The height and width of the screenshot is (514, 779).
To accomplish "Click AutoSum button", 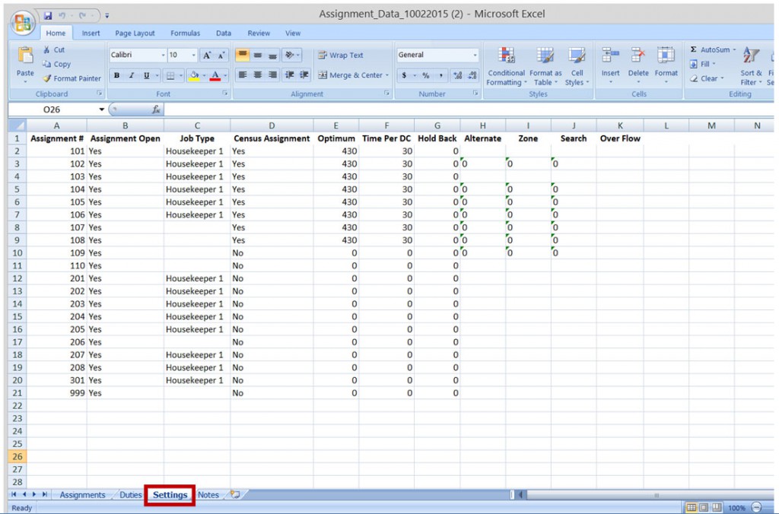I will (x=712, y=49).
